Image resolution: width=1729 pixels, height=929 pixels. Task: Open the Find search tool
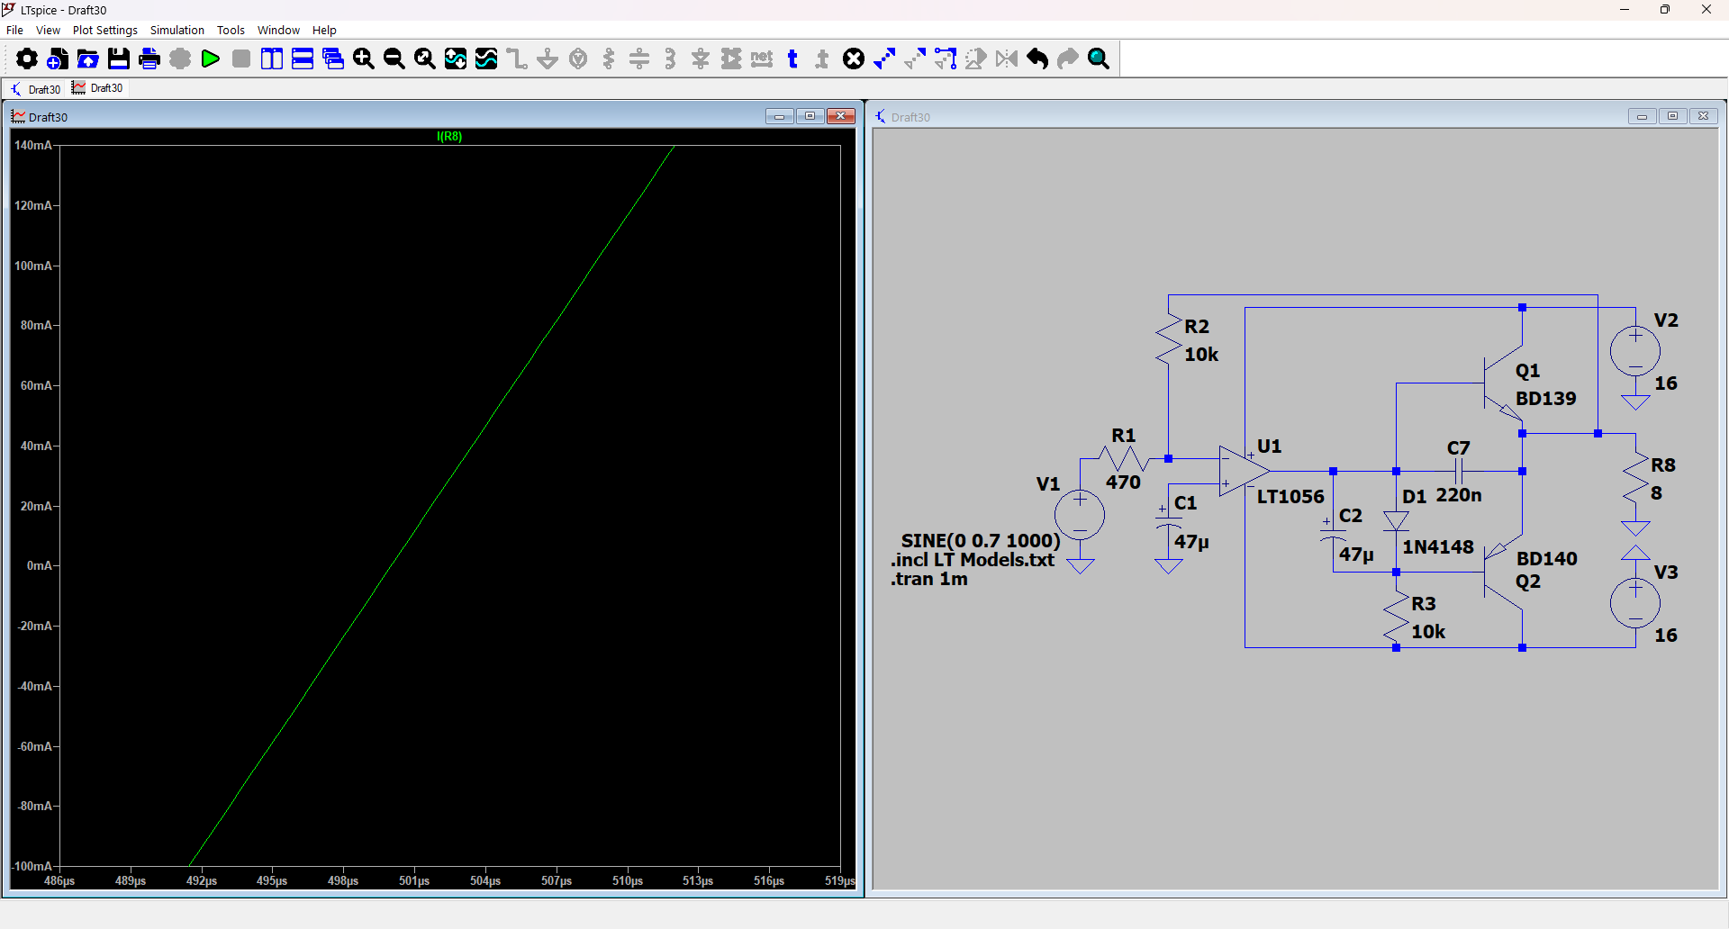(1099, 59)
